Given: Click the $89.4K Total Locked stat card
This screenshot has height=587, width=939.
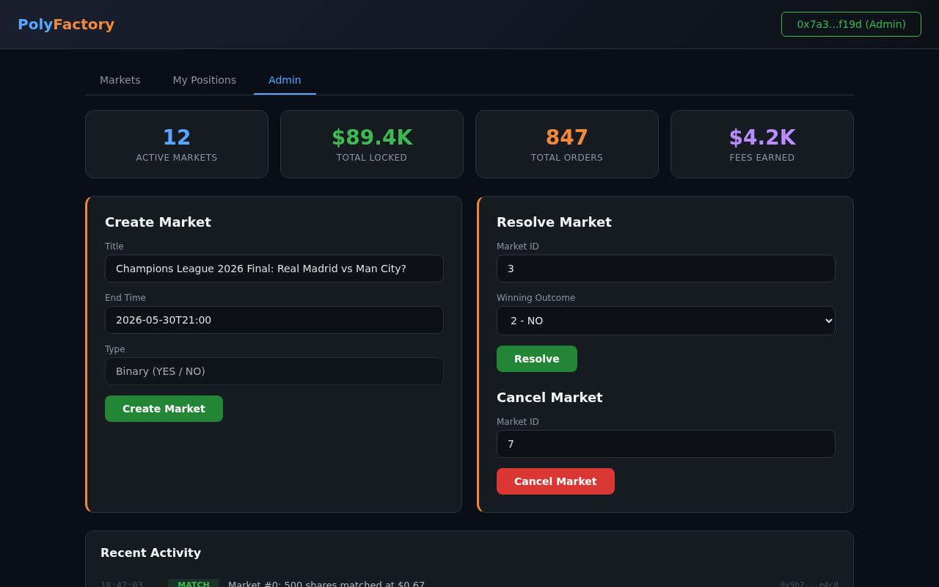Looking at the screenshot, I should point(371,144).
